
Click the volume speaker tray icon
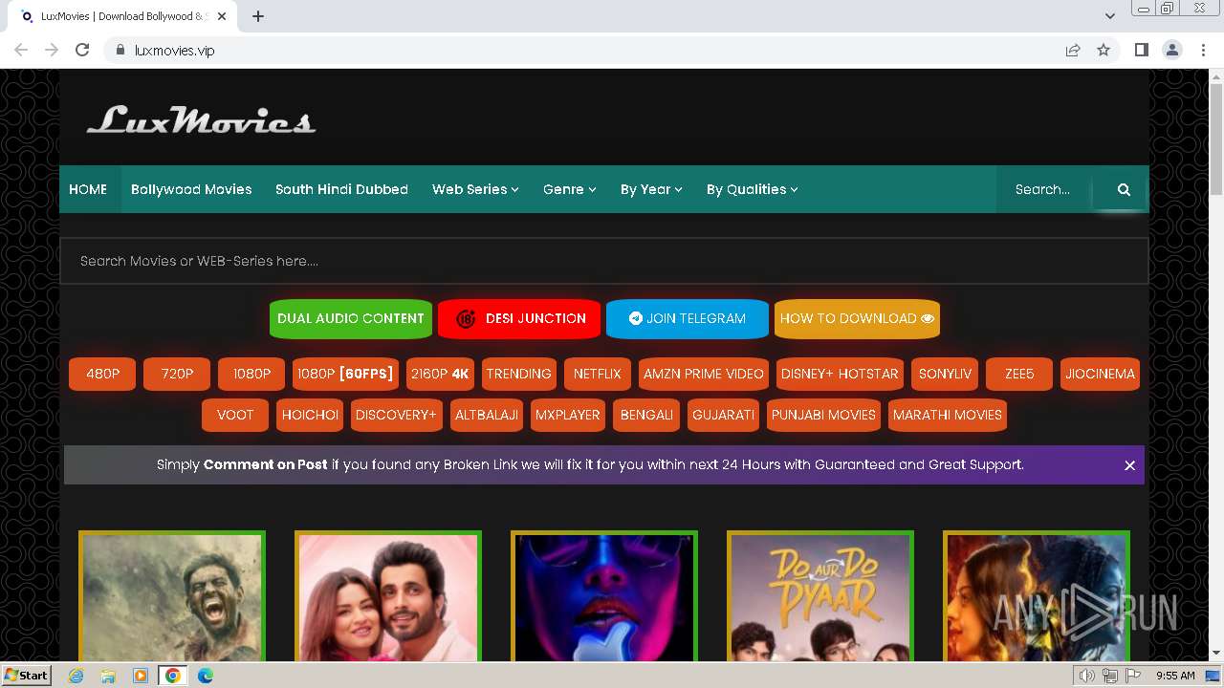(1087, 676)
